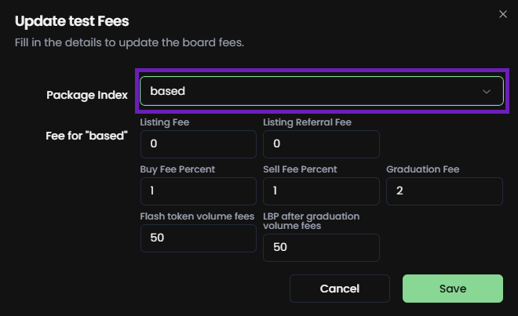This screenshot has height=316, width=518.
Task: Click into the Listing Referral Fee field
Action: [x=321, y=144]
